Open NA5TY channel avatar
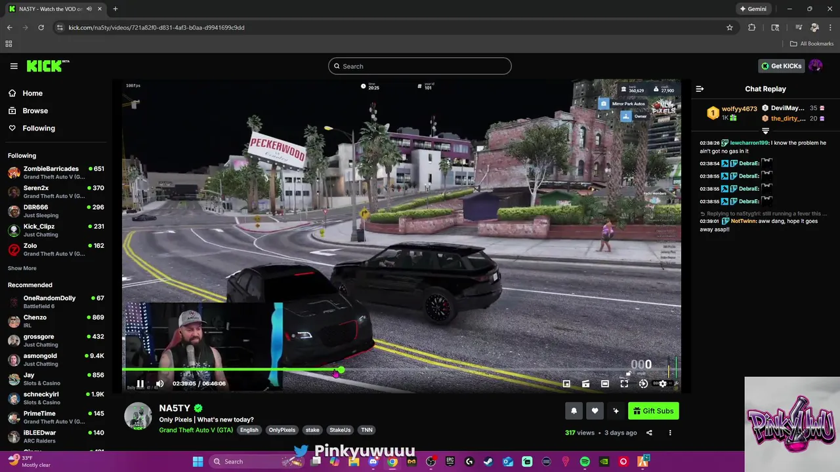The image size is (840, 472). [138, 416]
